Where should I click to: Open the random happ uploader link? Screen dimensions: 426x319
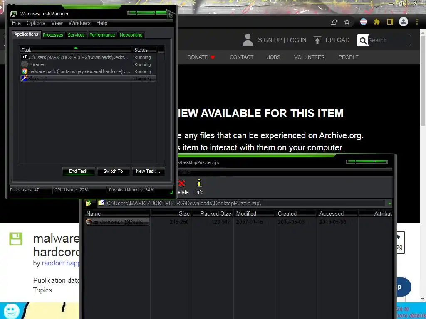point(61,263)
